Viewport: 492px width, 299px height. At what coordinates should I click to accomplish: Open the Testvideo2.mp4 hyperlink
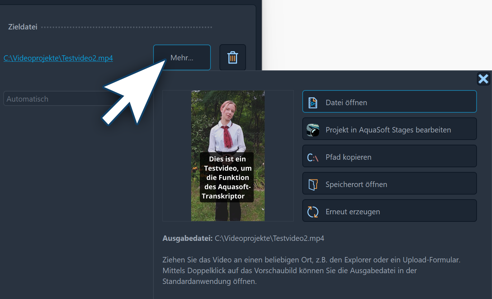tap(58, 58)
